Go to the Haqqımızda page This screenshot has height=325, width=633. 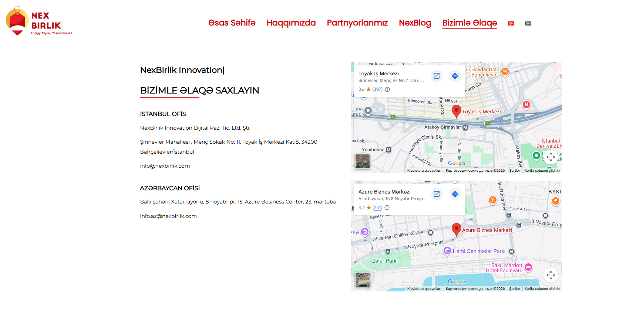[291, 23]
